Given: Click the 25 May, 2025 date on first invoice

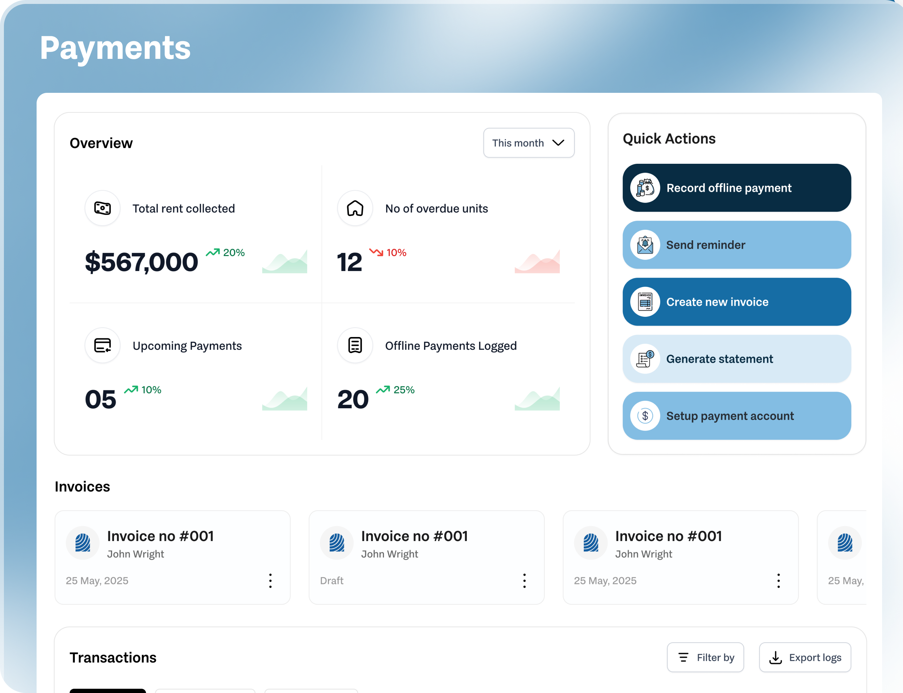Looking at the screenshot, I should coord(97,581).
